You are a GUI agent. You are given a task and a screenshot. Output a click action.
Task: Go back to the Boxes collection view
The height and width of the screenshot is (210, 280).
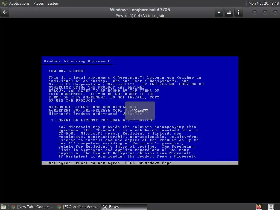click(x=5, y=12)
